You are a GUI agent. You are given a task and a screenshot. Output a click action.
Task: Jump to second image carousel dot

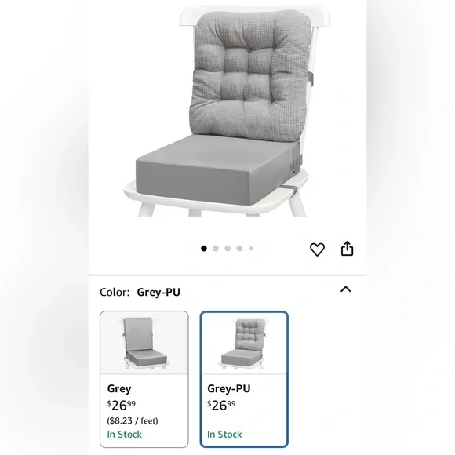point(216,249)
